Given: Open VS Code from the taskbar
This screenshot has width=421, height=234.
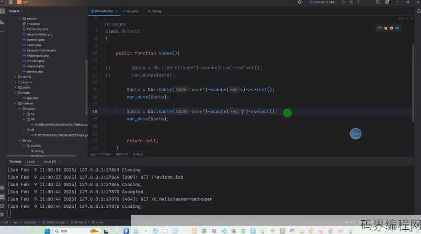Looking at the screenshot, I should (x=224, y=231).
